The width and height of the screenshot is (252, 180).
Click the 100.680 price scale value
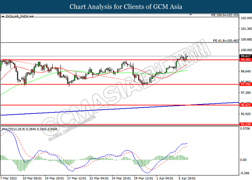[x=246, y=39]
